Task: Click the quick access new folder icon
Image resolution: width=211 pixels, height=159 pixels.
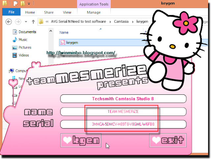Action: [23, 4]
